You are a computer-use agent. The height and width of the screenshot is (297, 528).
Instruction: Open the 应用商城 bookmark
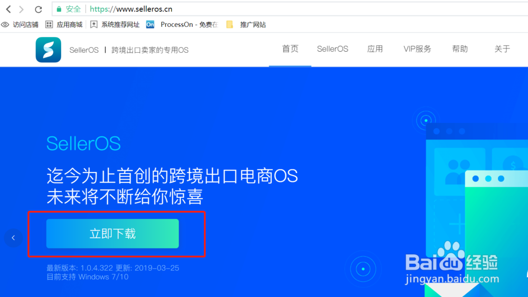tap(64, 25)
